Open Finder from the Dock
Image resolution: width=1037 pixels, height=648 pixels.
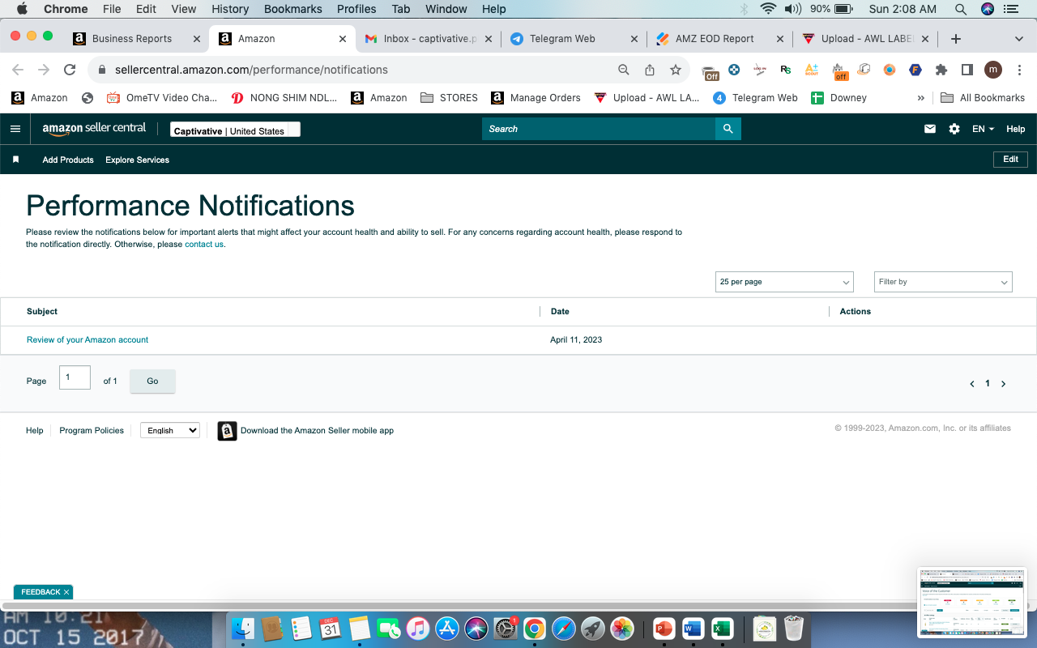coord(243,629)
